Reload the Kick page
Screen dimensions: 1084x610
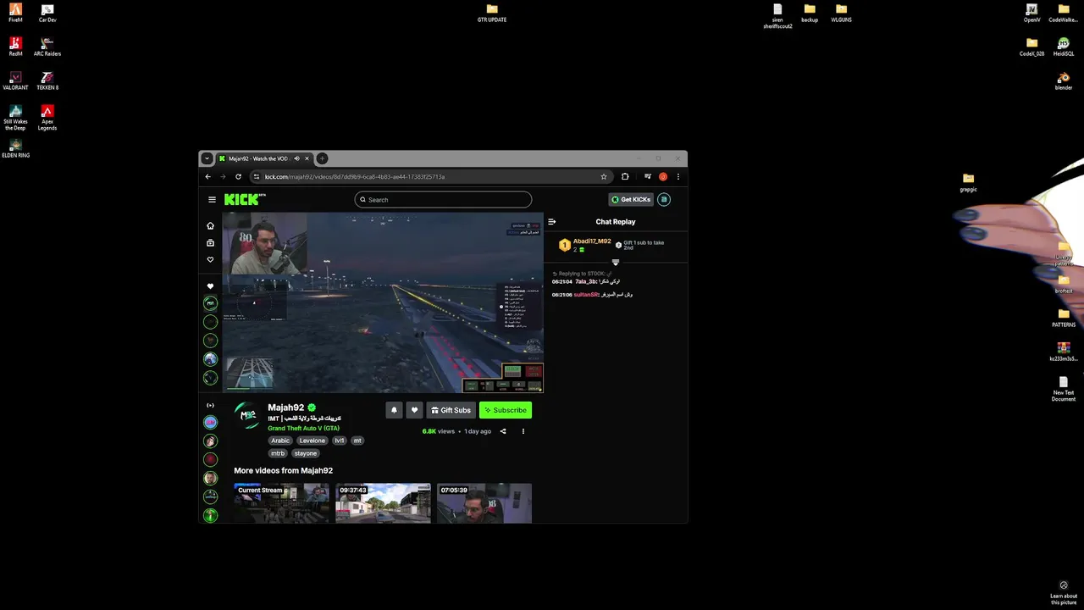click(x=239, y=177)
